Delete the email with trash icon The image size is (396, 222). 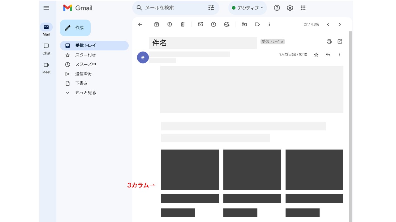point(183,24)
